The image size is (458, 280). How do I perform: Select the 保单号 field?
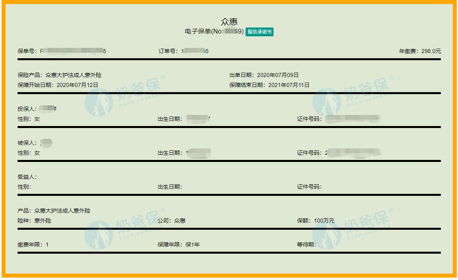click(61, 51)
